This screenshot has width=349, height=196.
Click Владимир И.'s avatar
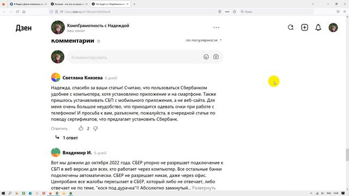coord(56,152)
